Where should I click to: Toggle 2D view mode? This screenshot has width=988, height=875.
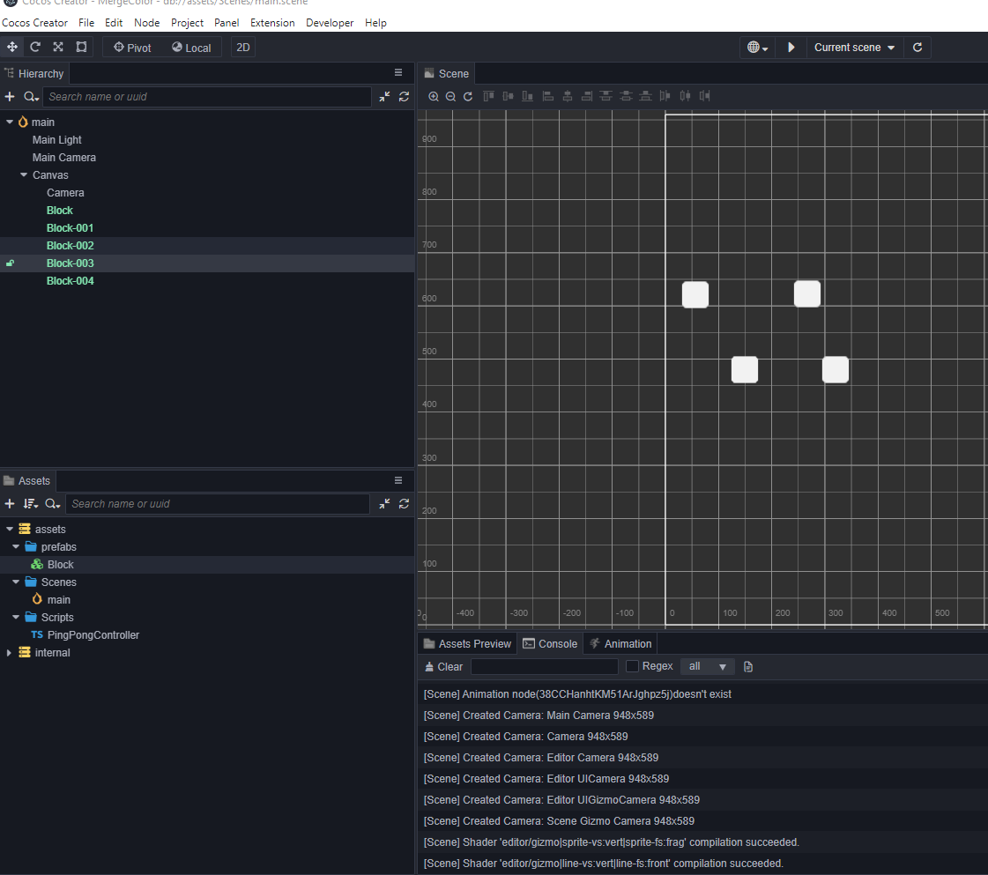(242, 48)
